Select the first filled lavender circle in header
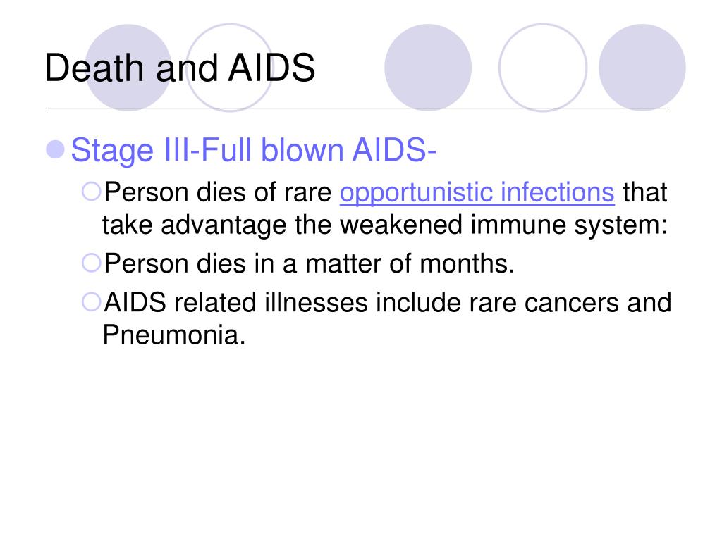This screenshot has height=541, width=722. click(128, 68)
